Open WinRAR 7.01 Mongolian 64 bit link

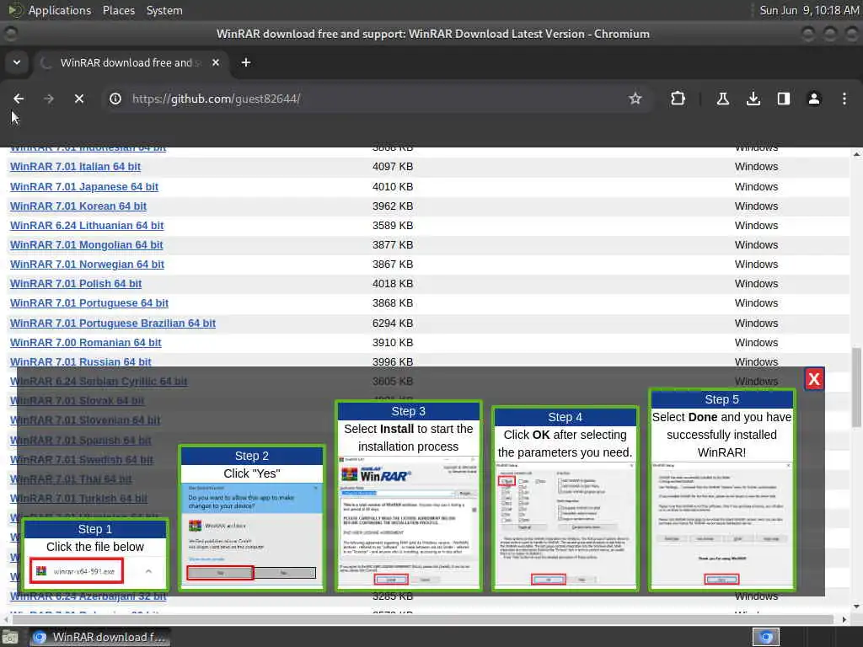[x=87, y=245]
